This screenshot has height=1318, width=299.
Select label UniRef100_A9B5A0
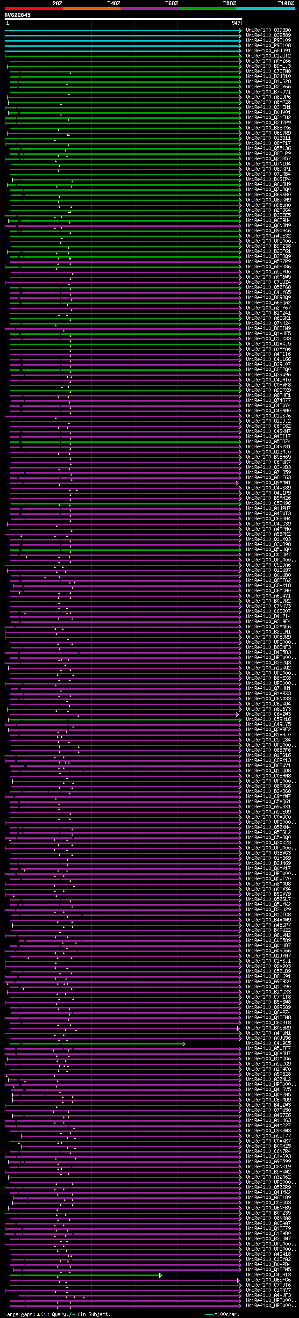tap(268, 205)
